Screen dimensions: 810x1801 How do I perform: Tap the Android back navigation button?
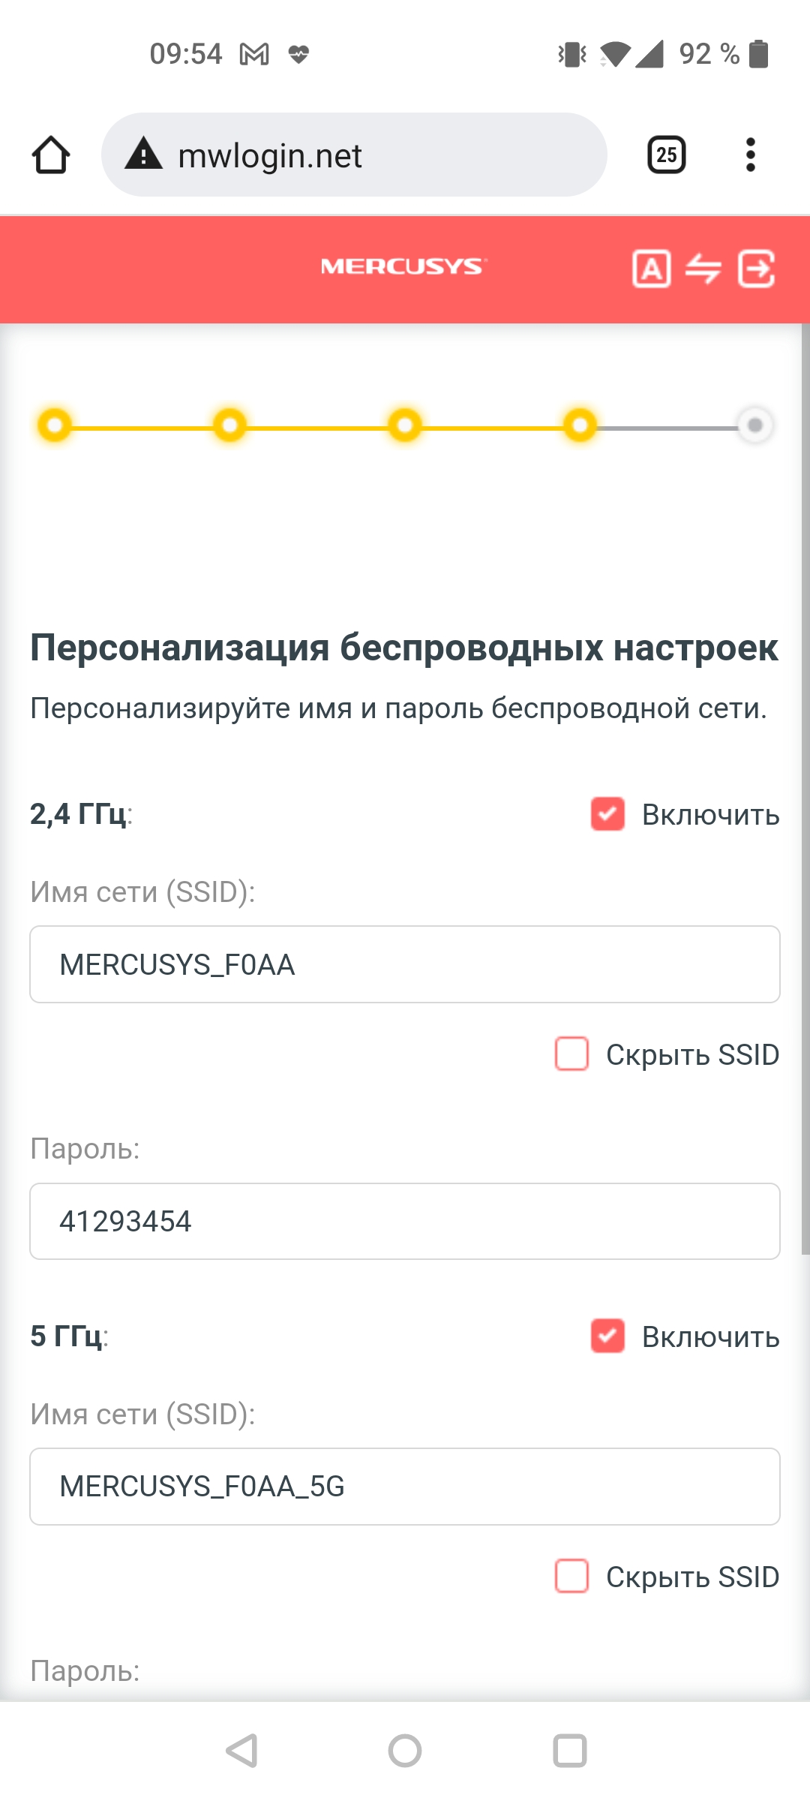pyautogui.click(x=242, y=1751)
